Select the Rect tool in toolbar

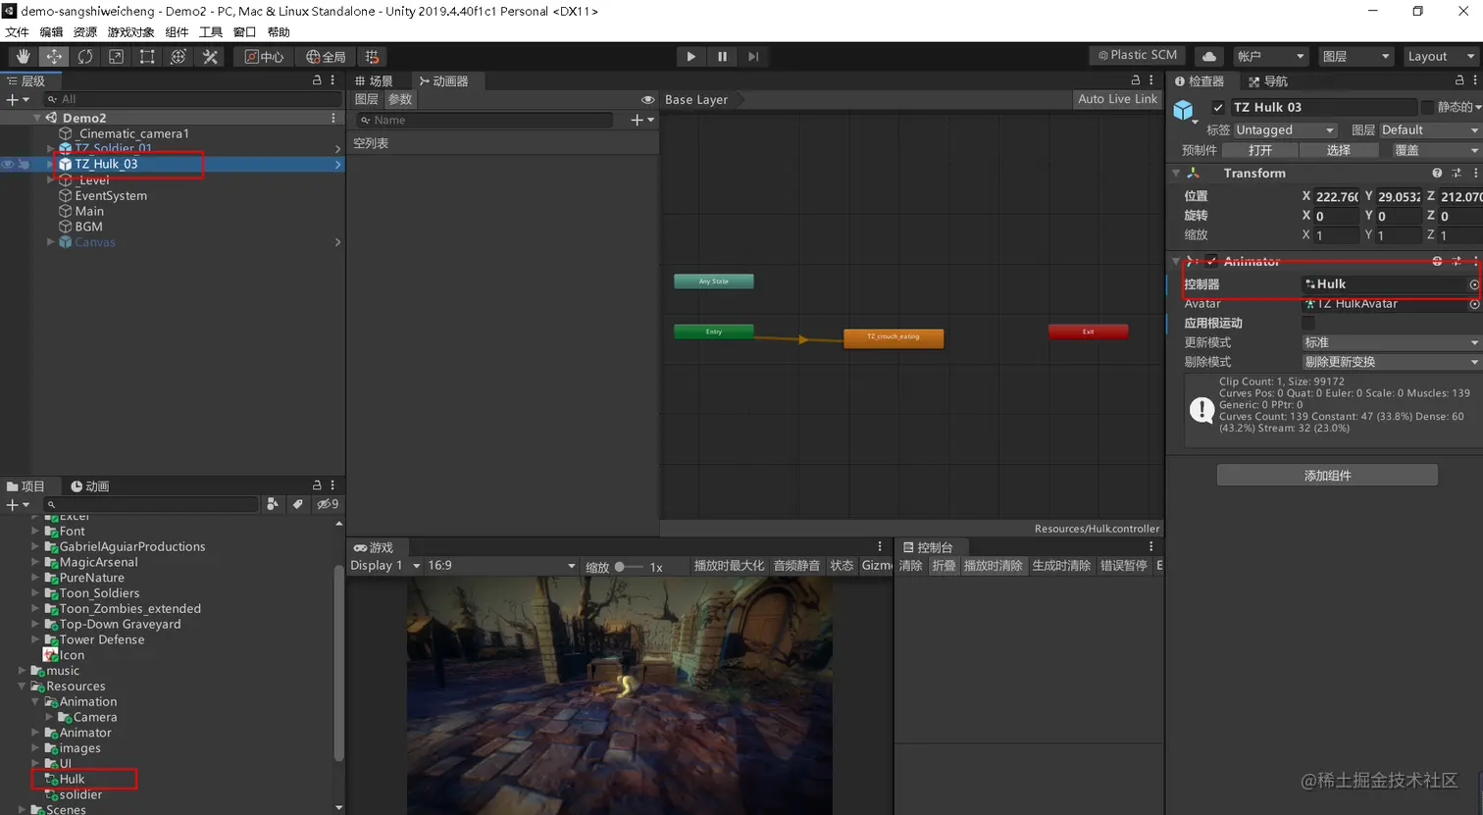[x=147, y=57]
